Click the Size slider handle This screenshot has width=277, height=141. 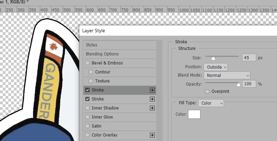pyautogui.click(x=213, y=58)
